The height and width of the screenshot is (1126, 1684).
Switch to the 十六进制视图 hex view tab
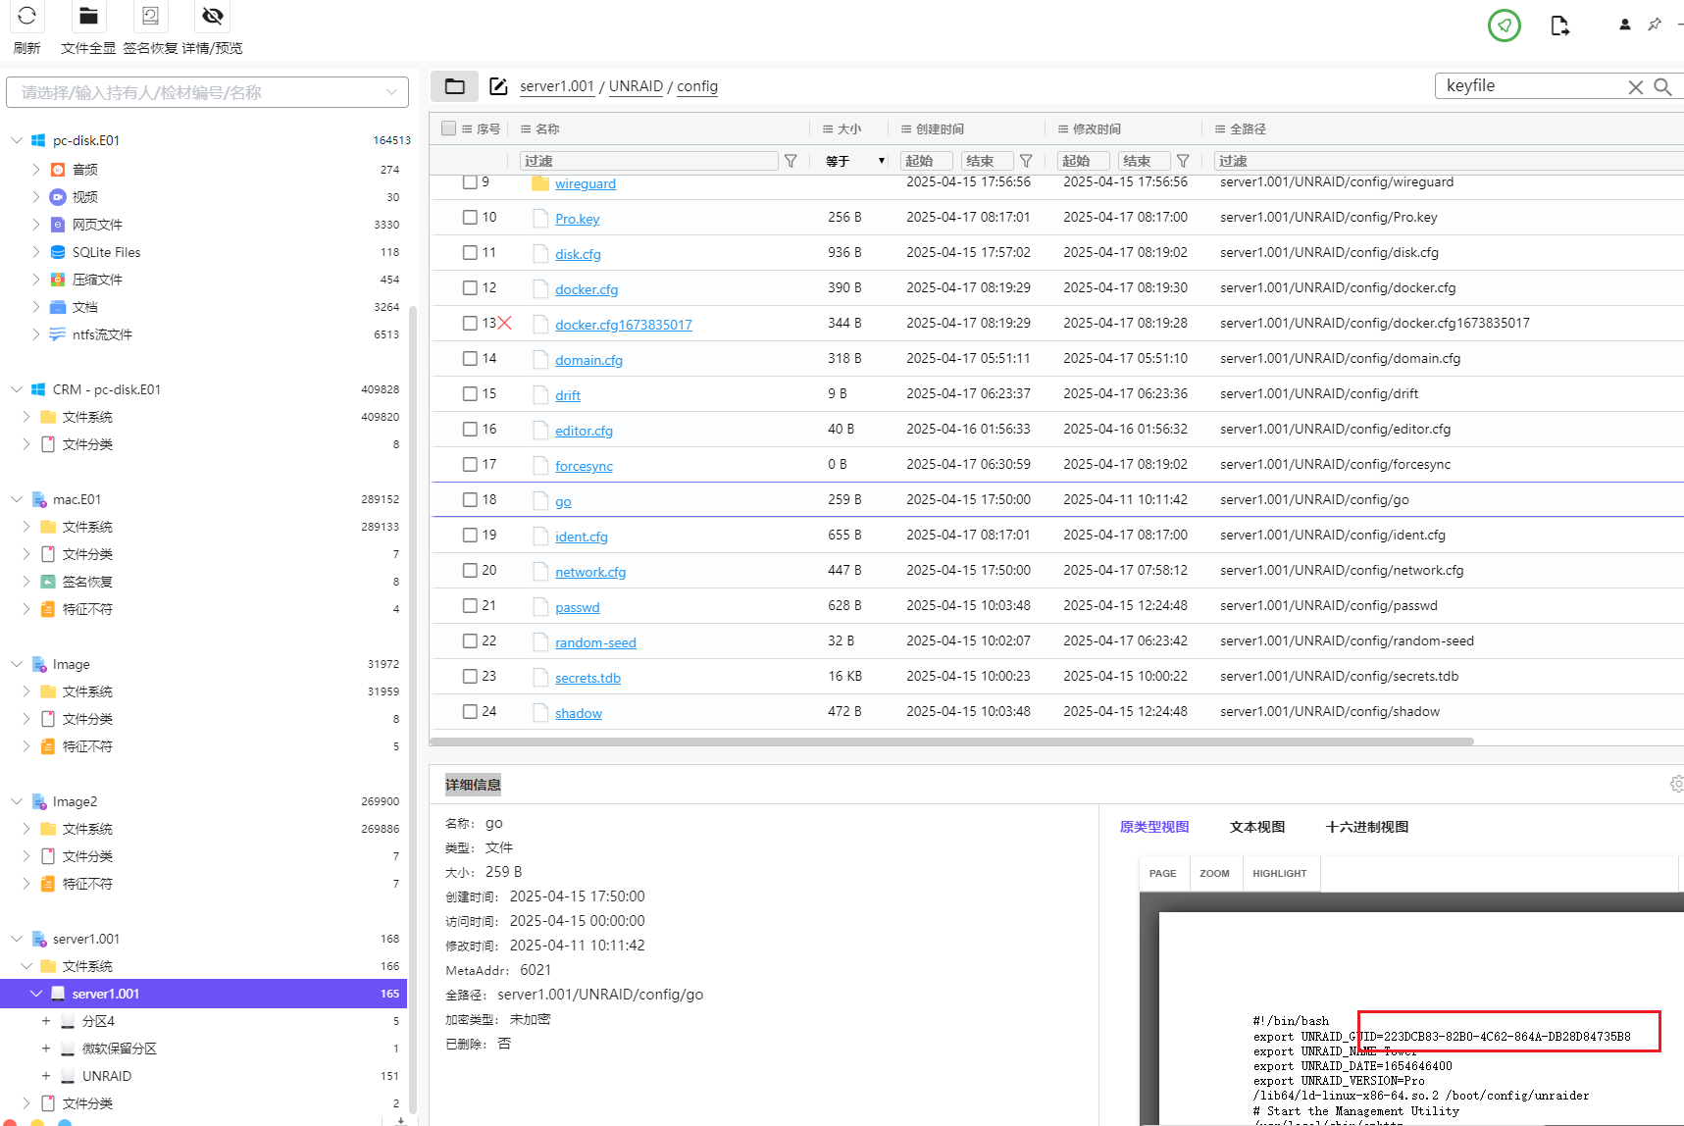pyautogui.click(x=1367, y=827)
